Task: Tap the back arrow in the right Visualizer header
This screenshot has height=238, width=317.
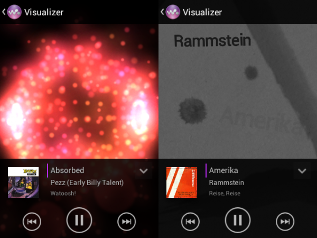Action: tap(162, 12)
